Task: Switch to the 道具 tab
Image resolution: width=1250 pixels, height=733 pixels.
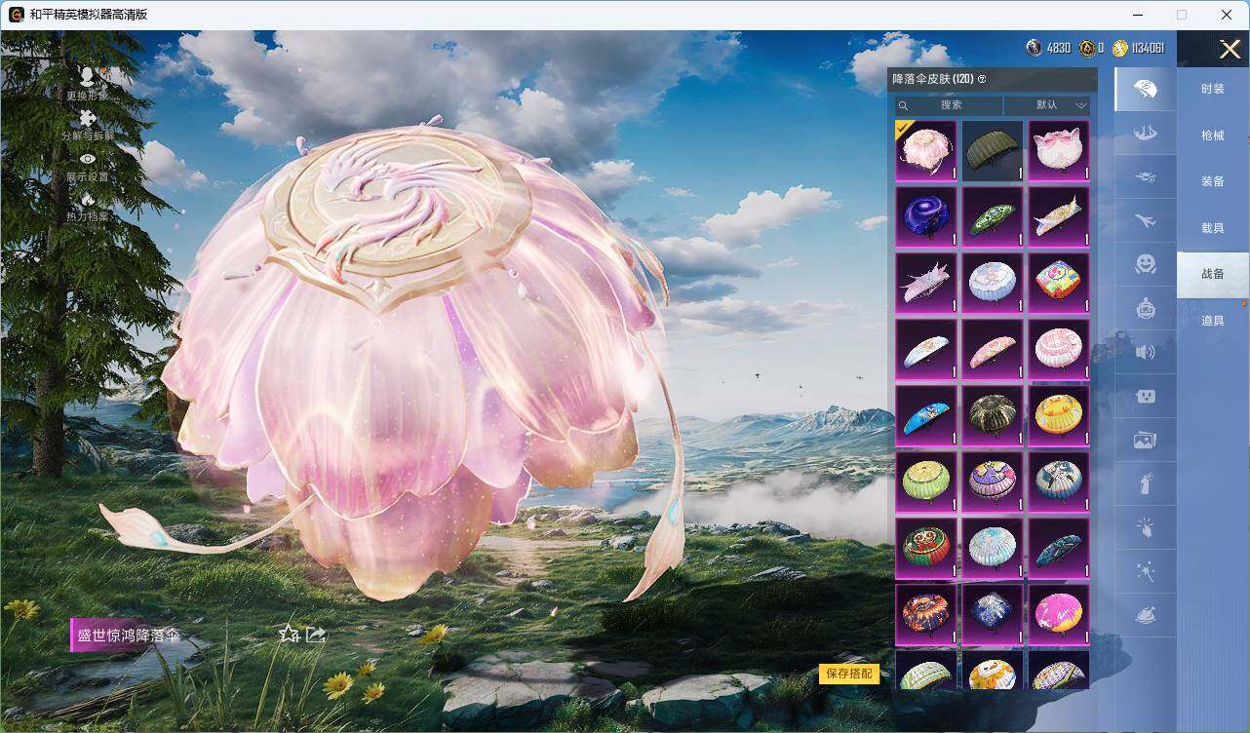Action: 1213,321
